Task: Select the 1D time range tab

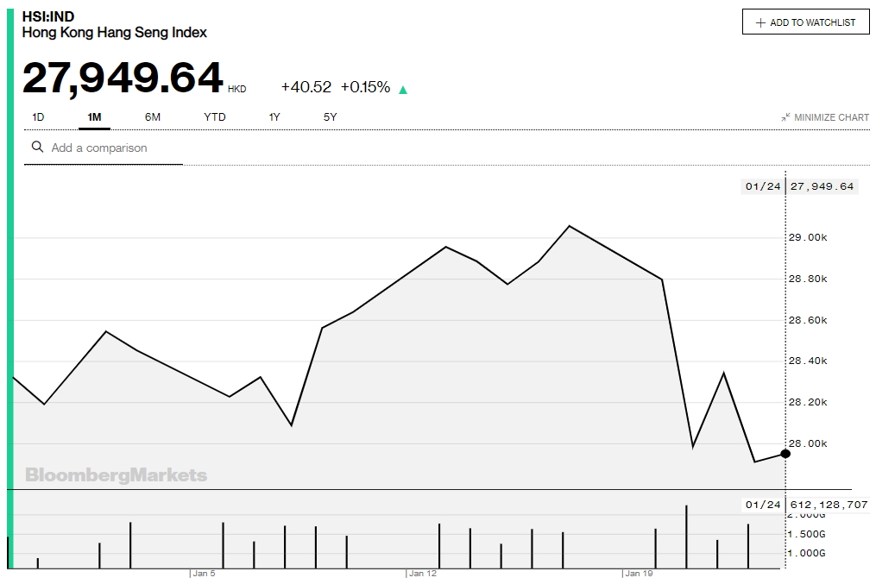Action: pos(39,117)
